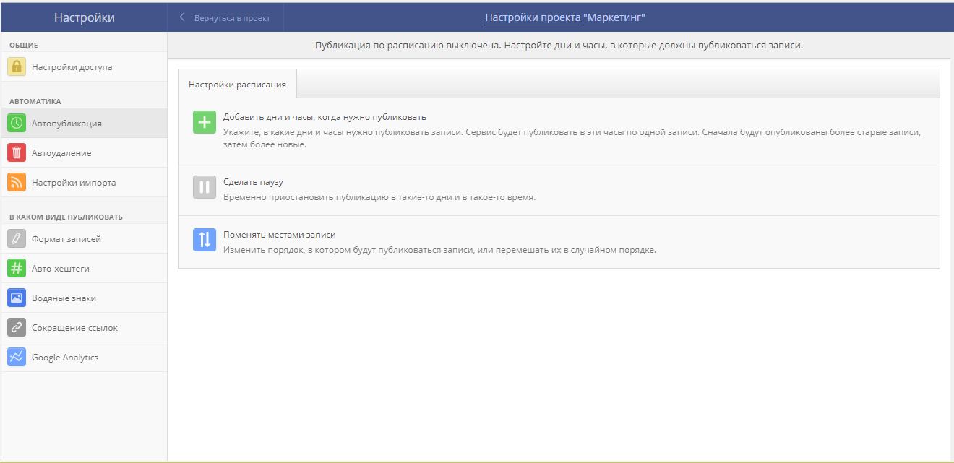Click the chain icon for Сокращение ссылок
Screen dimensions: 954x463
14,327
